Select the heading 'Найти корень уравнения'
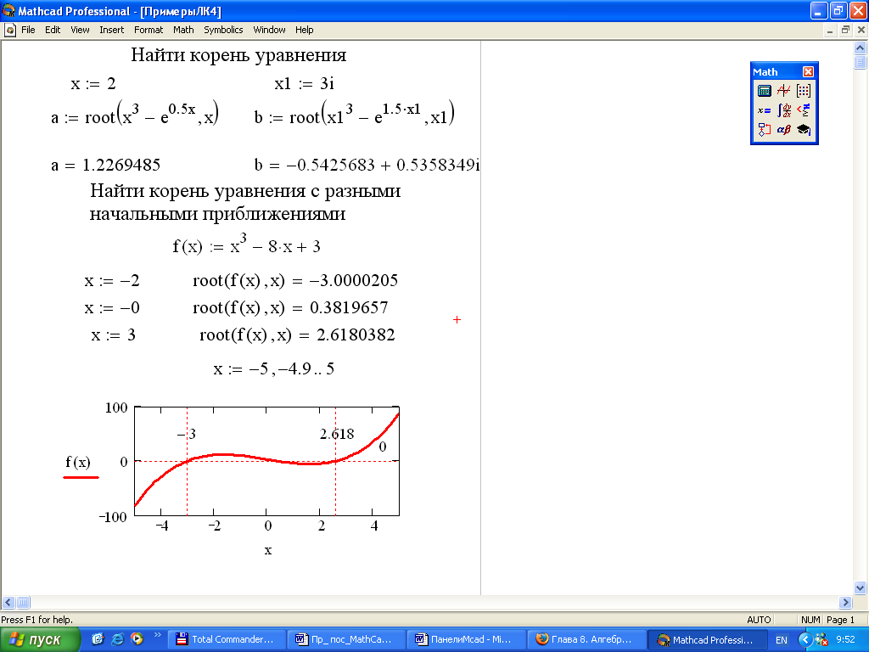Viewport: 869px width, 652px height. (238, 55)
